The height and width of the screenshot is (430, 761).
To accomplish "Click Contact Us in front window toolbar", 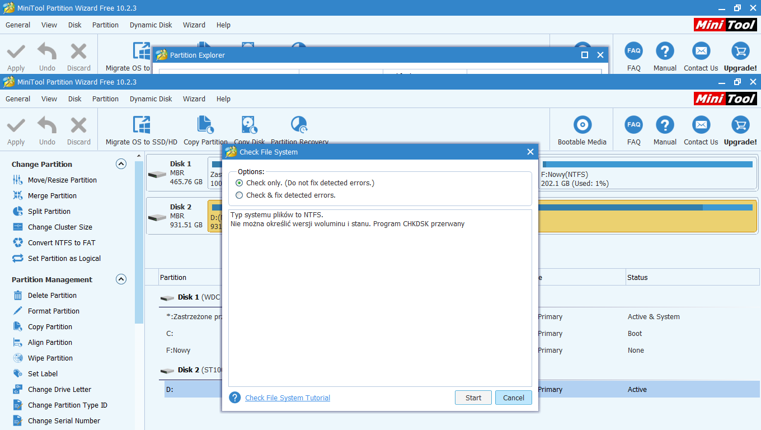I will [x=701, y=130].
